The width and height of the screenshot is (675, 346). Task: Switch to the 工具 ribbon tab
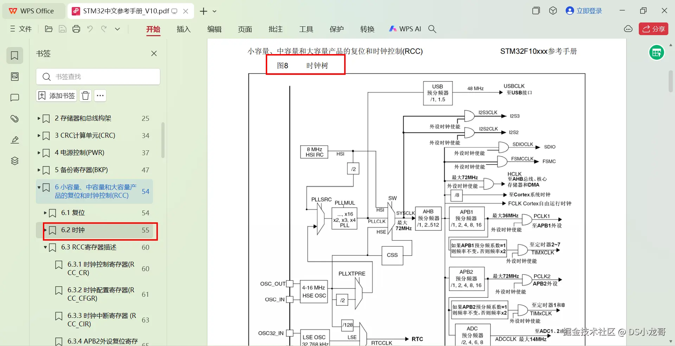click(306, 29)
